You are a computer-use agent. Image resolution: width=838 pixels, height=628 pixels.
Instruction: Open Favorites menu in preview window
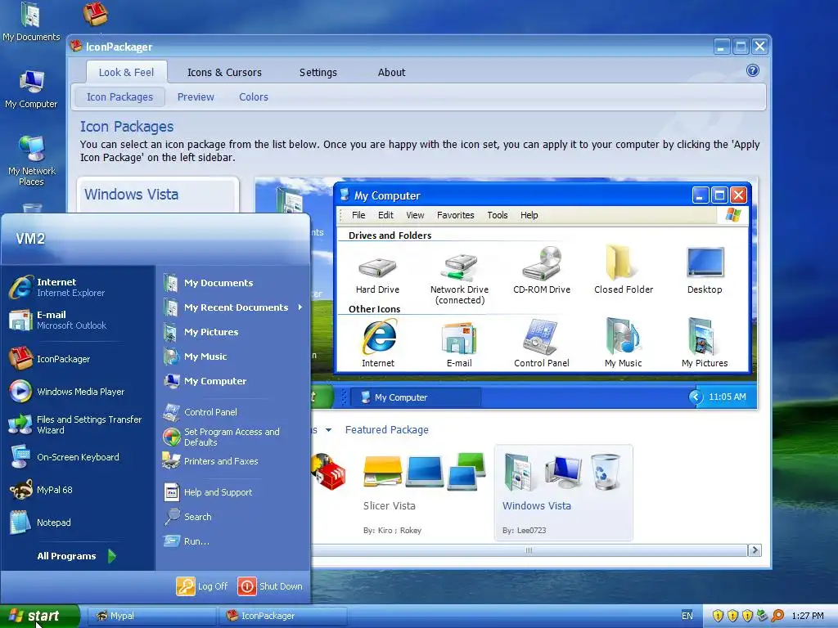tap(455, 215)
